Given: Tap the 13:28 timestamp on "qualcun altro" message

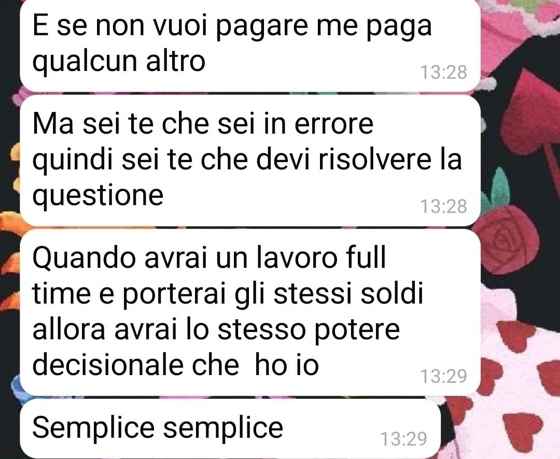Looking at the screenshot, I should (x=443, y=73).
